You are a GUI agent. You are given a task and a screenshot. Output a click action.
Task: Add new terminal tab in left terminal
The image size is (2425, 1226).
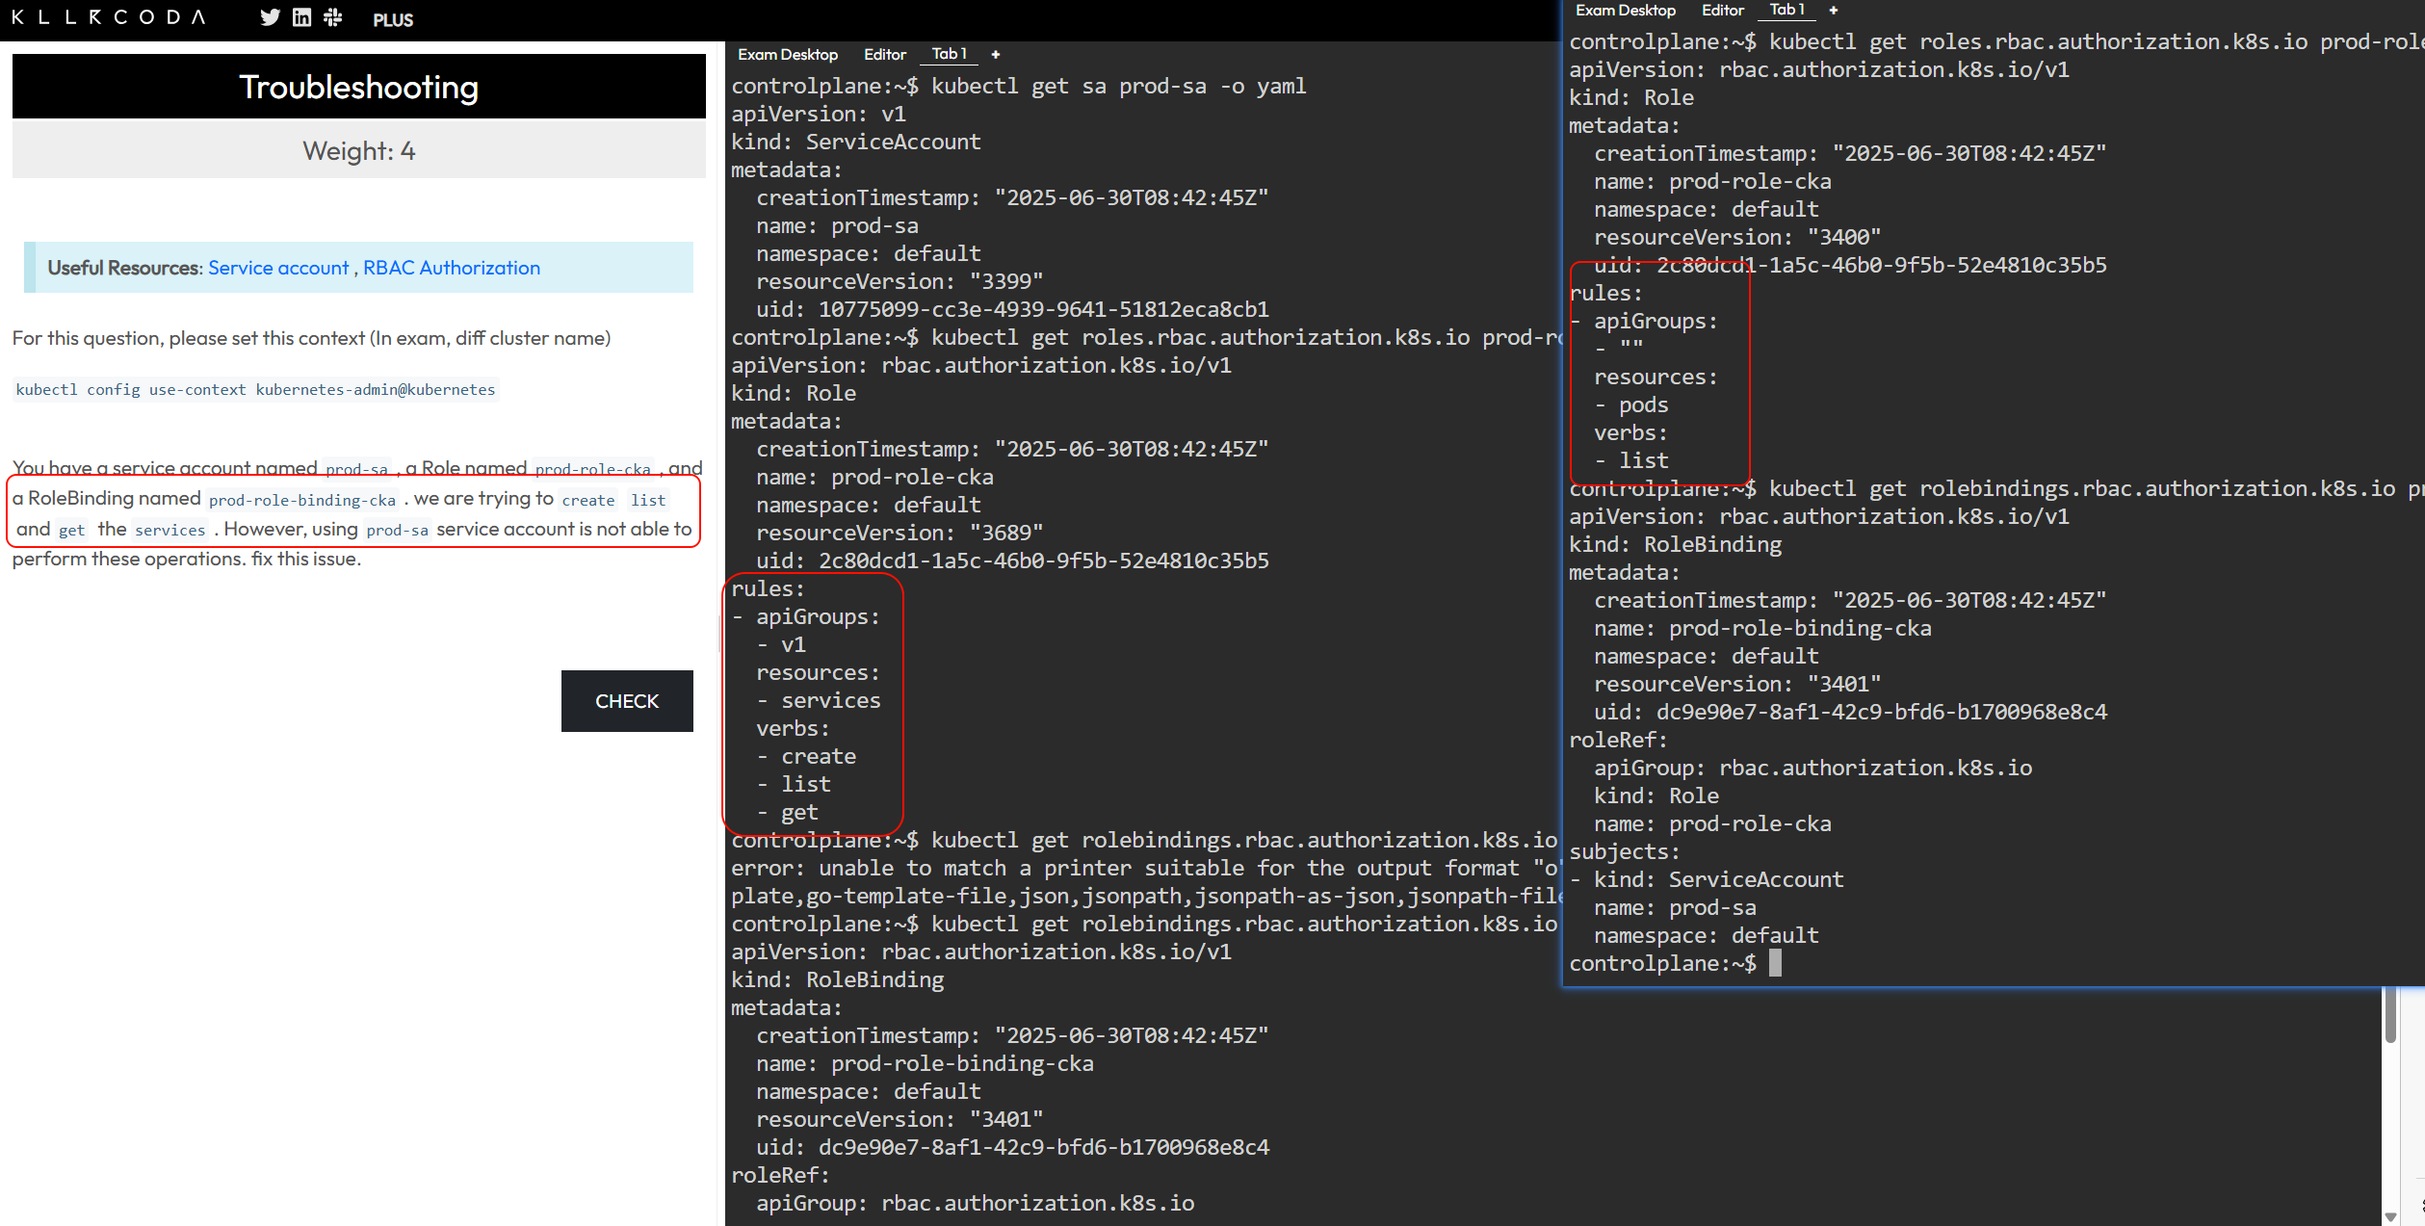(x=996, y=55)
